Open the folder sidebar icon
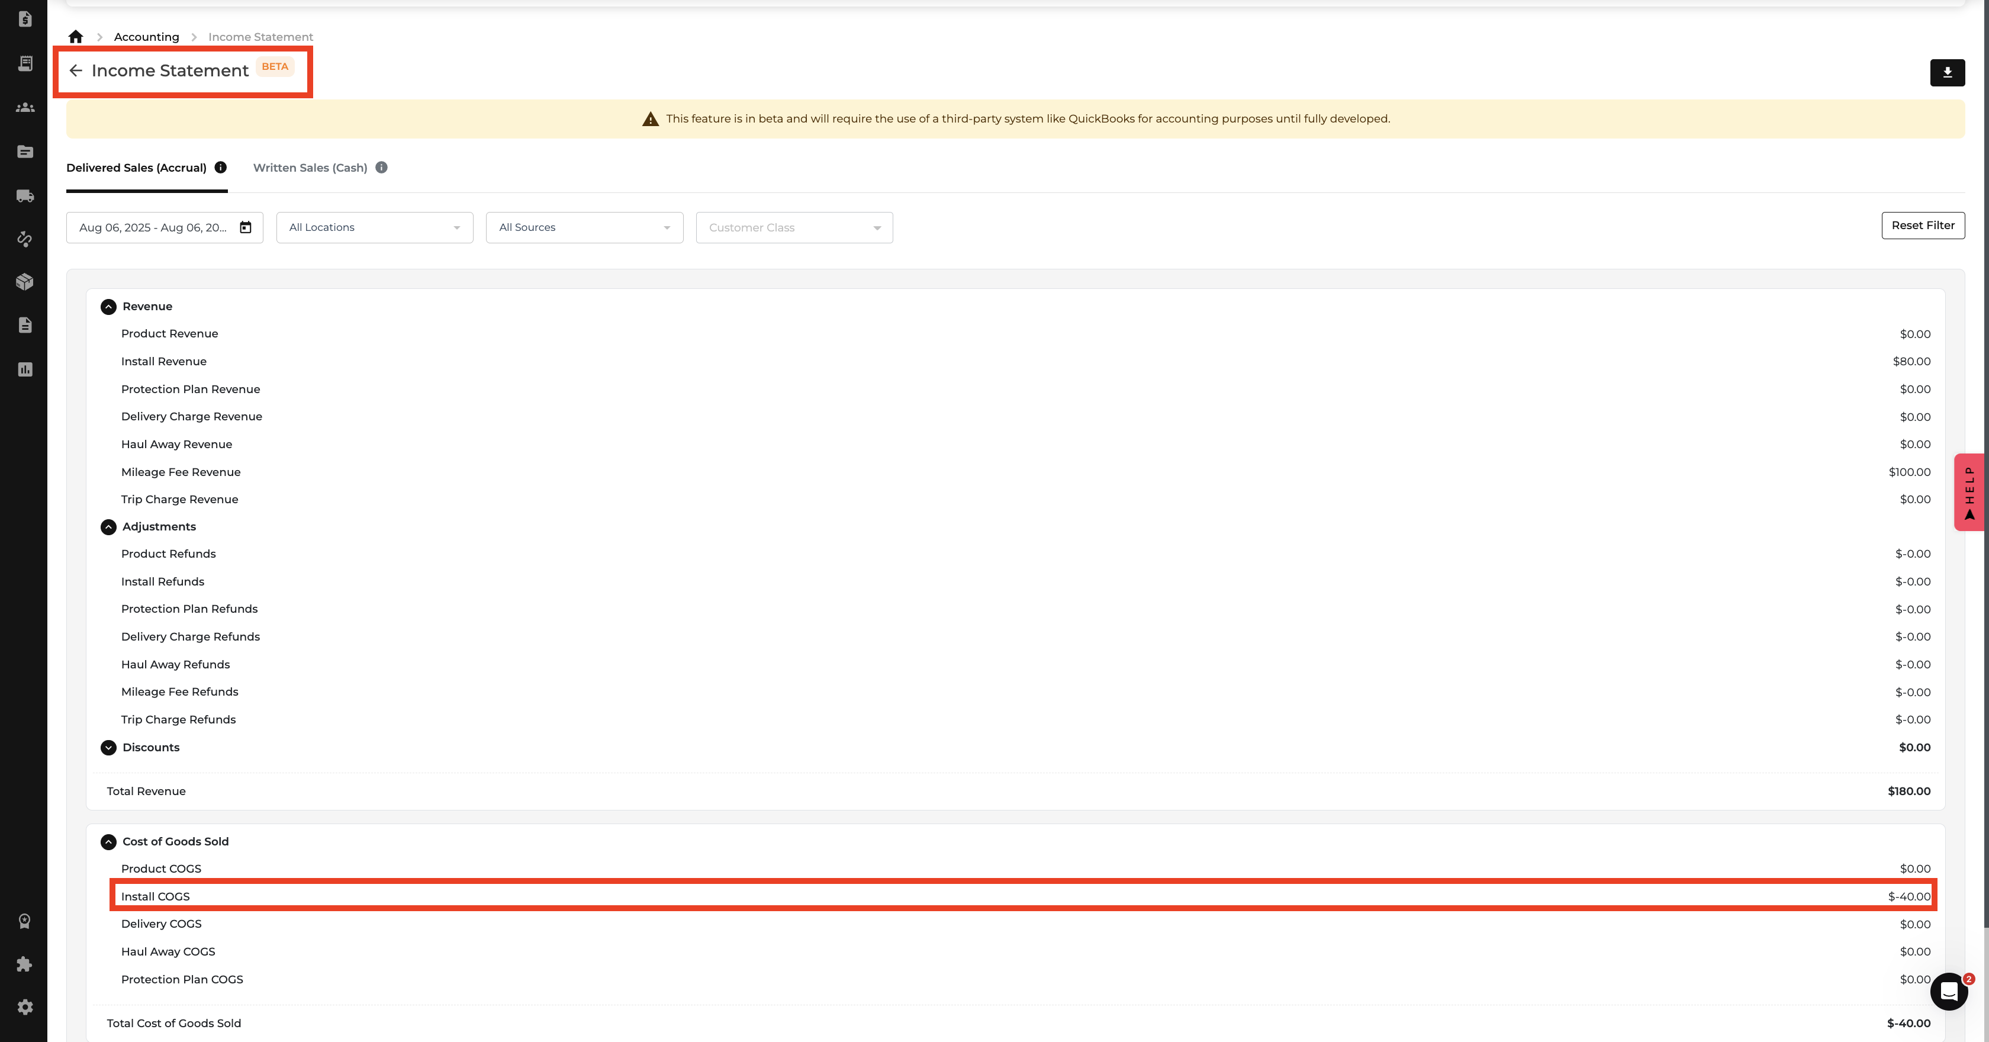Viewport: 1989px width, 1042px height. pyautogui.click(x=25, y=152)
